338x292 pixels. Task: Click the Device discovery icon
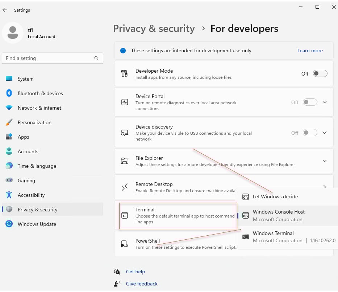[x=125, y=133]
